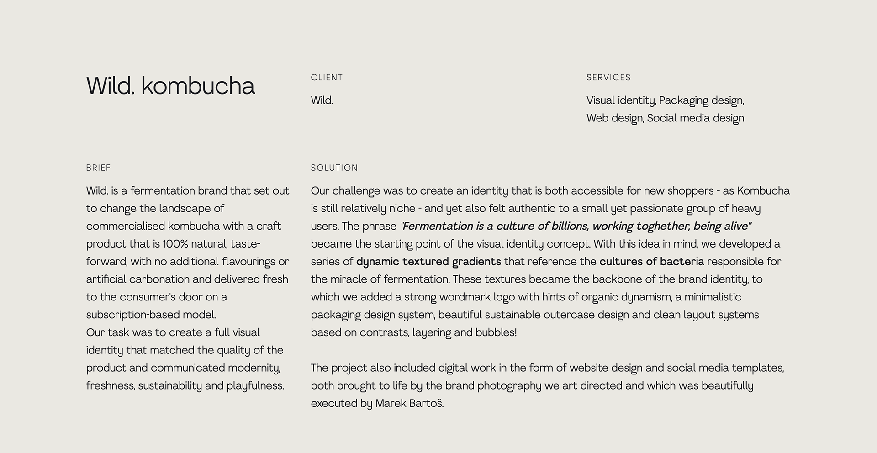Screen dimensions: 877x453
Task: Click the Wild. kombucha project title
Action: point(170,86)
